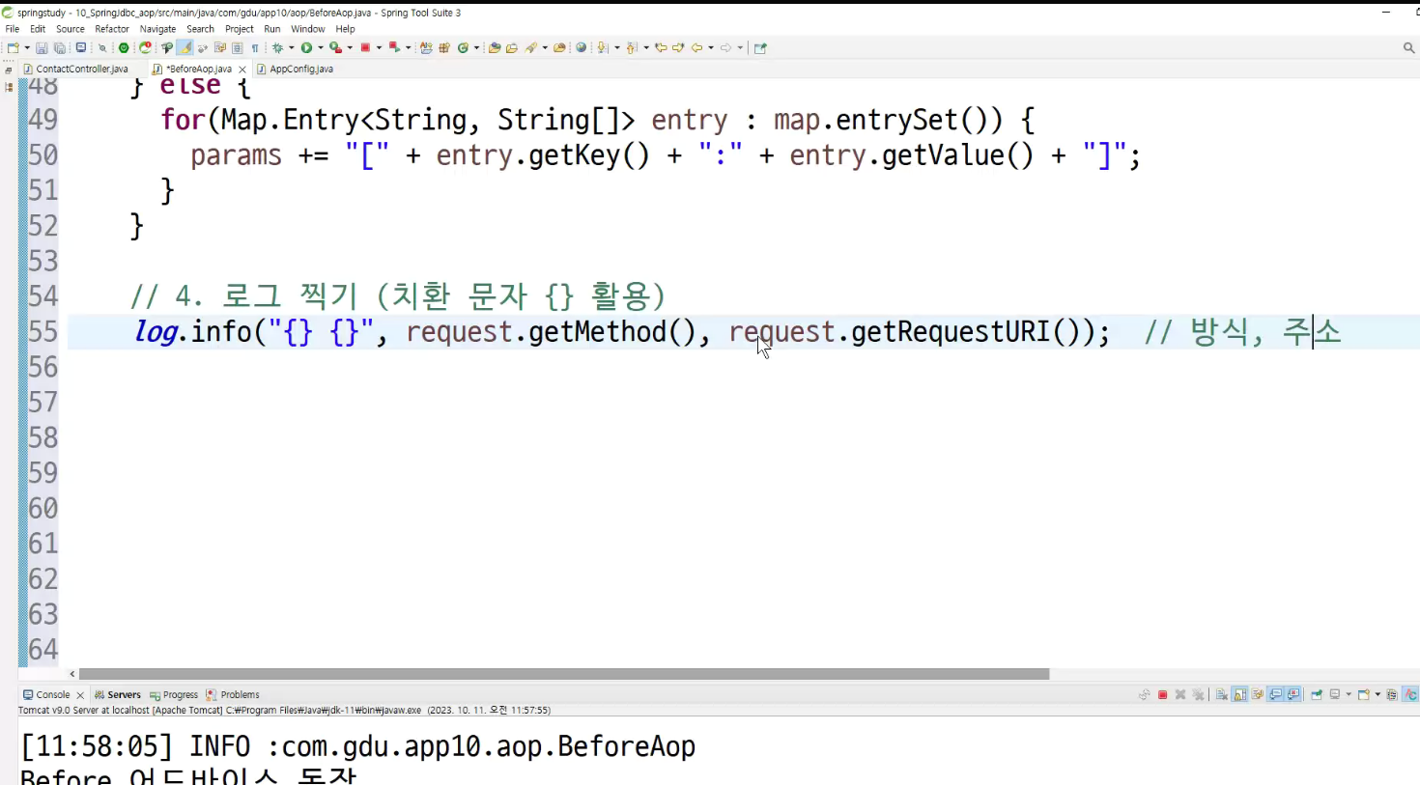
Task: Toggle Mark Occurrences highlighter icon
Action: point(185,47)
